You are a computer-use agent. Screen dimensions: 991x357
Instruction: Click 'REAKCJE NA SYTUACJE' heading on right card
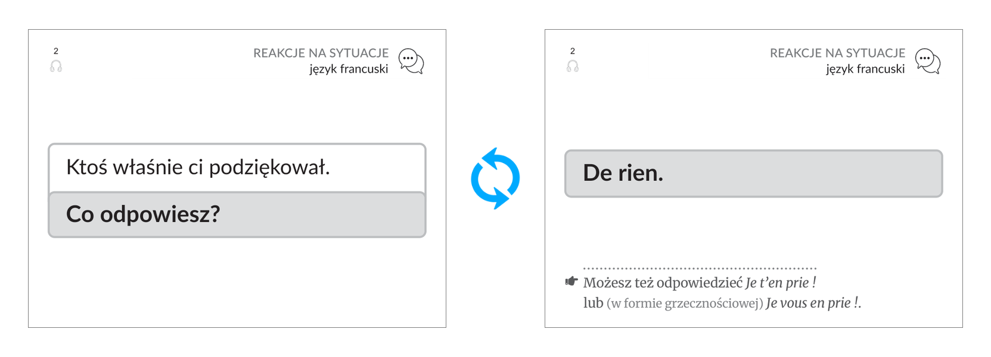click(x=837, y=53)
